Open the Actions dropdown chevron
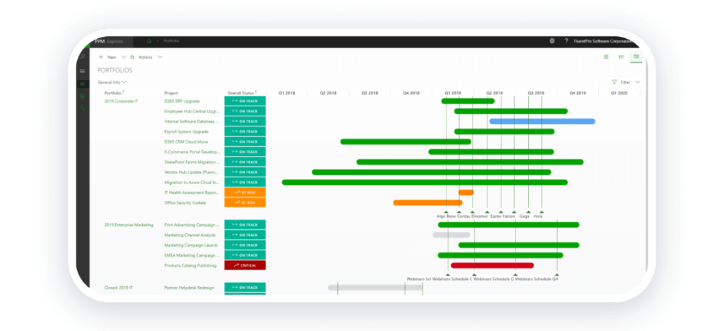This screenshot has width=724, height=331. pyautogui.click(x=160, y=57)
